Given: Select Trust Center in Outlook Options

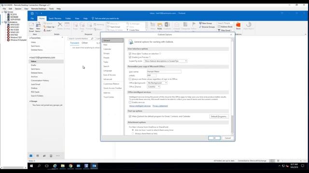Looking at the screenshot, I should [x=112, y=97].
